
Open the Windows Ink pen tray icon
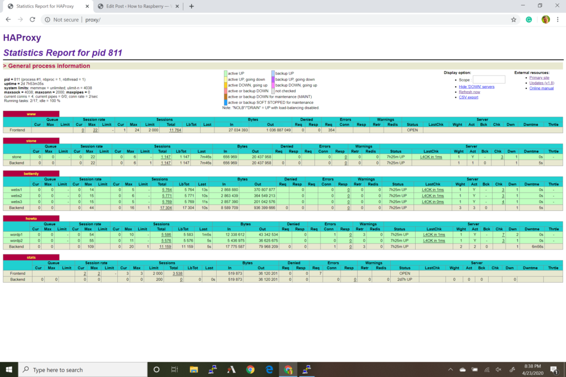tap(512, 369)
